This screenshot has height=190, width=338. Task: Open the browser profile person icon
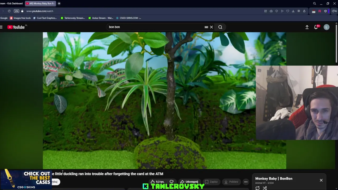(x=304, y=11)
